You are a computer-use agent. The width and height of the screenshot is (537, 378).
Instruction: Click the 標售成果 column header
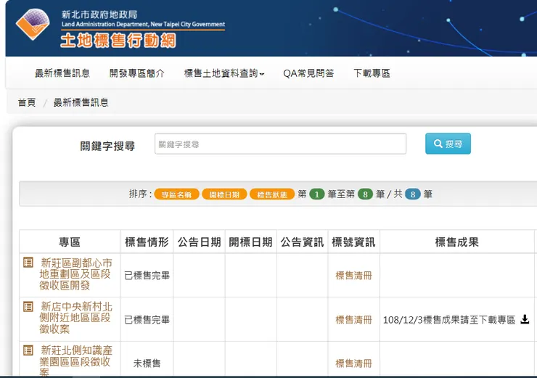click(x=457, y=242)
